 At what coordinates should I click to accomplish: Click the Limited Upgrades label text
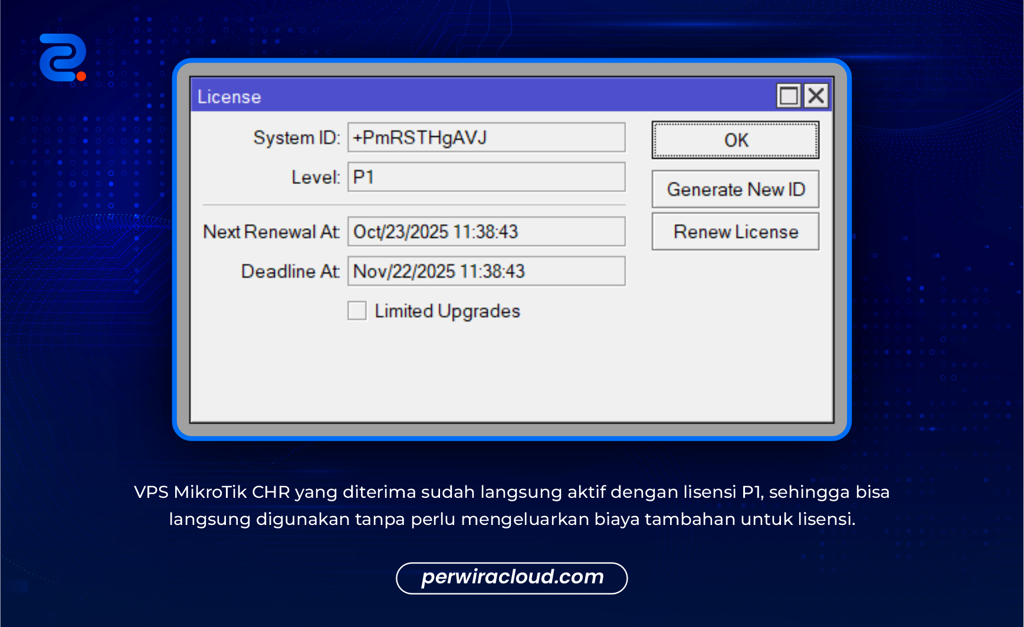(x=447, y=311)
